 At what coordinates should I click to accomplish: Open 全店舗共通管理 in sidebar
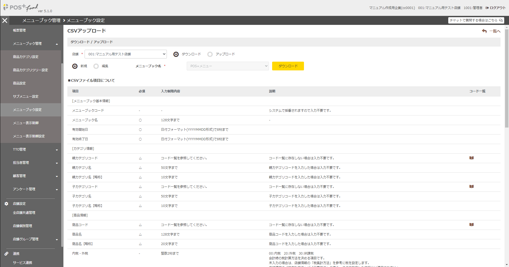[x=24, y=213]
